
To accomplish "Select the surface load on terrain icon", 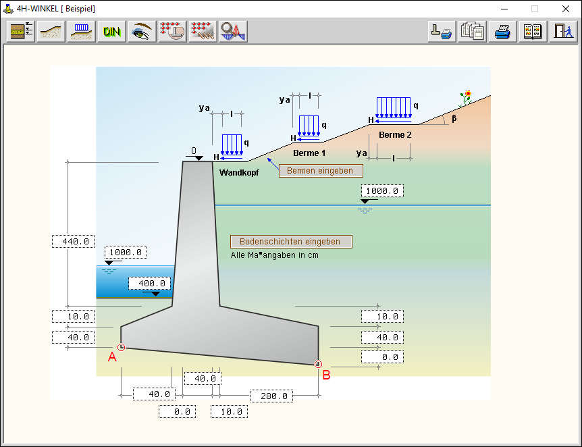I will point(81,32).
